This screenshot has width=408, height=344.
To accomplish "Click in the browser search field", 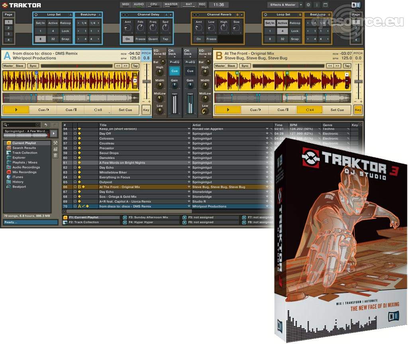I will pyautogui.click(x=22, y=125).
